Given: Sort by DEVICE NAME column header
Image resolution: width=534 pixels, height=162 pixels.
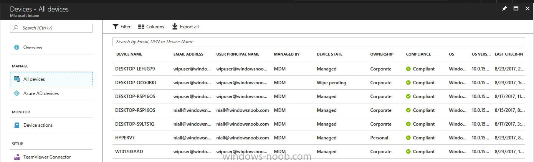Looking at the screenshot, I should tap(129, 54).
